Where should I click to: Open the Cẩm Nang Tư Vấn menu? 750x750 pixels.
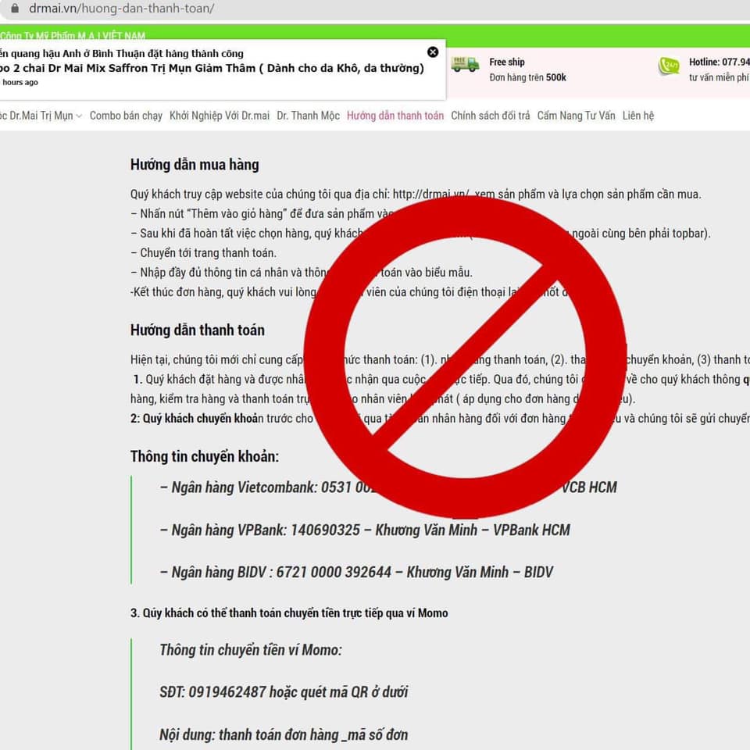[576, 116]
